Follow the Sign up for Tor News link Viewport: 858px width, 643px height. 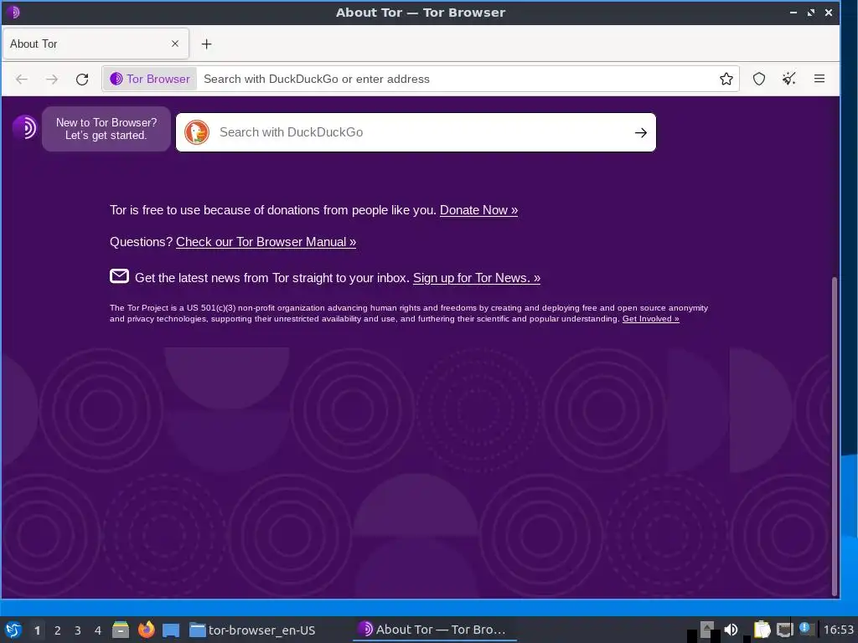coord(476,278)
